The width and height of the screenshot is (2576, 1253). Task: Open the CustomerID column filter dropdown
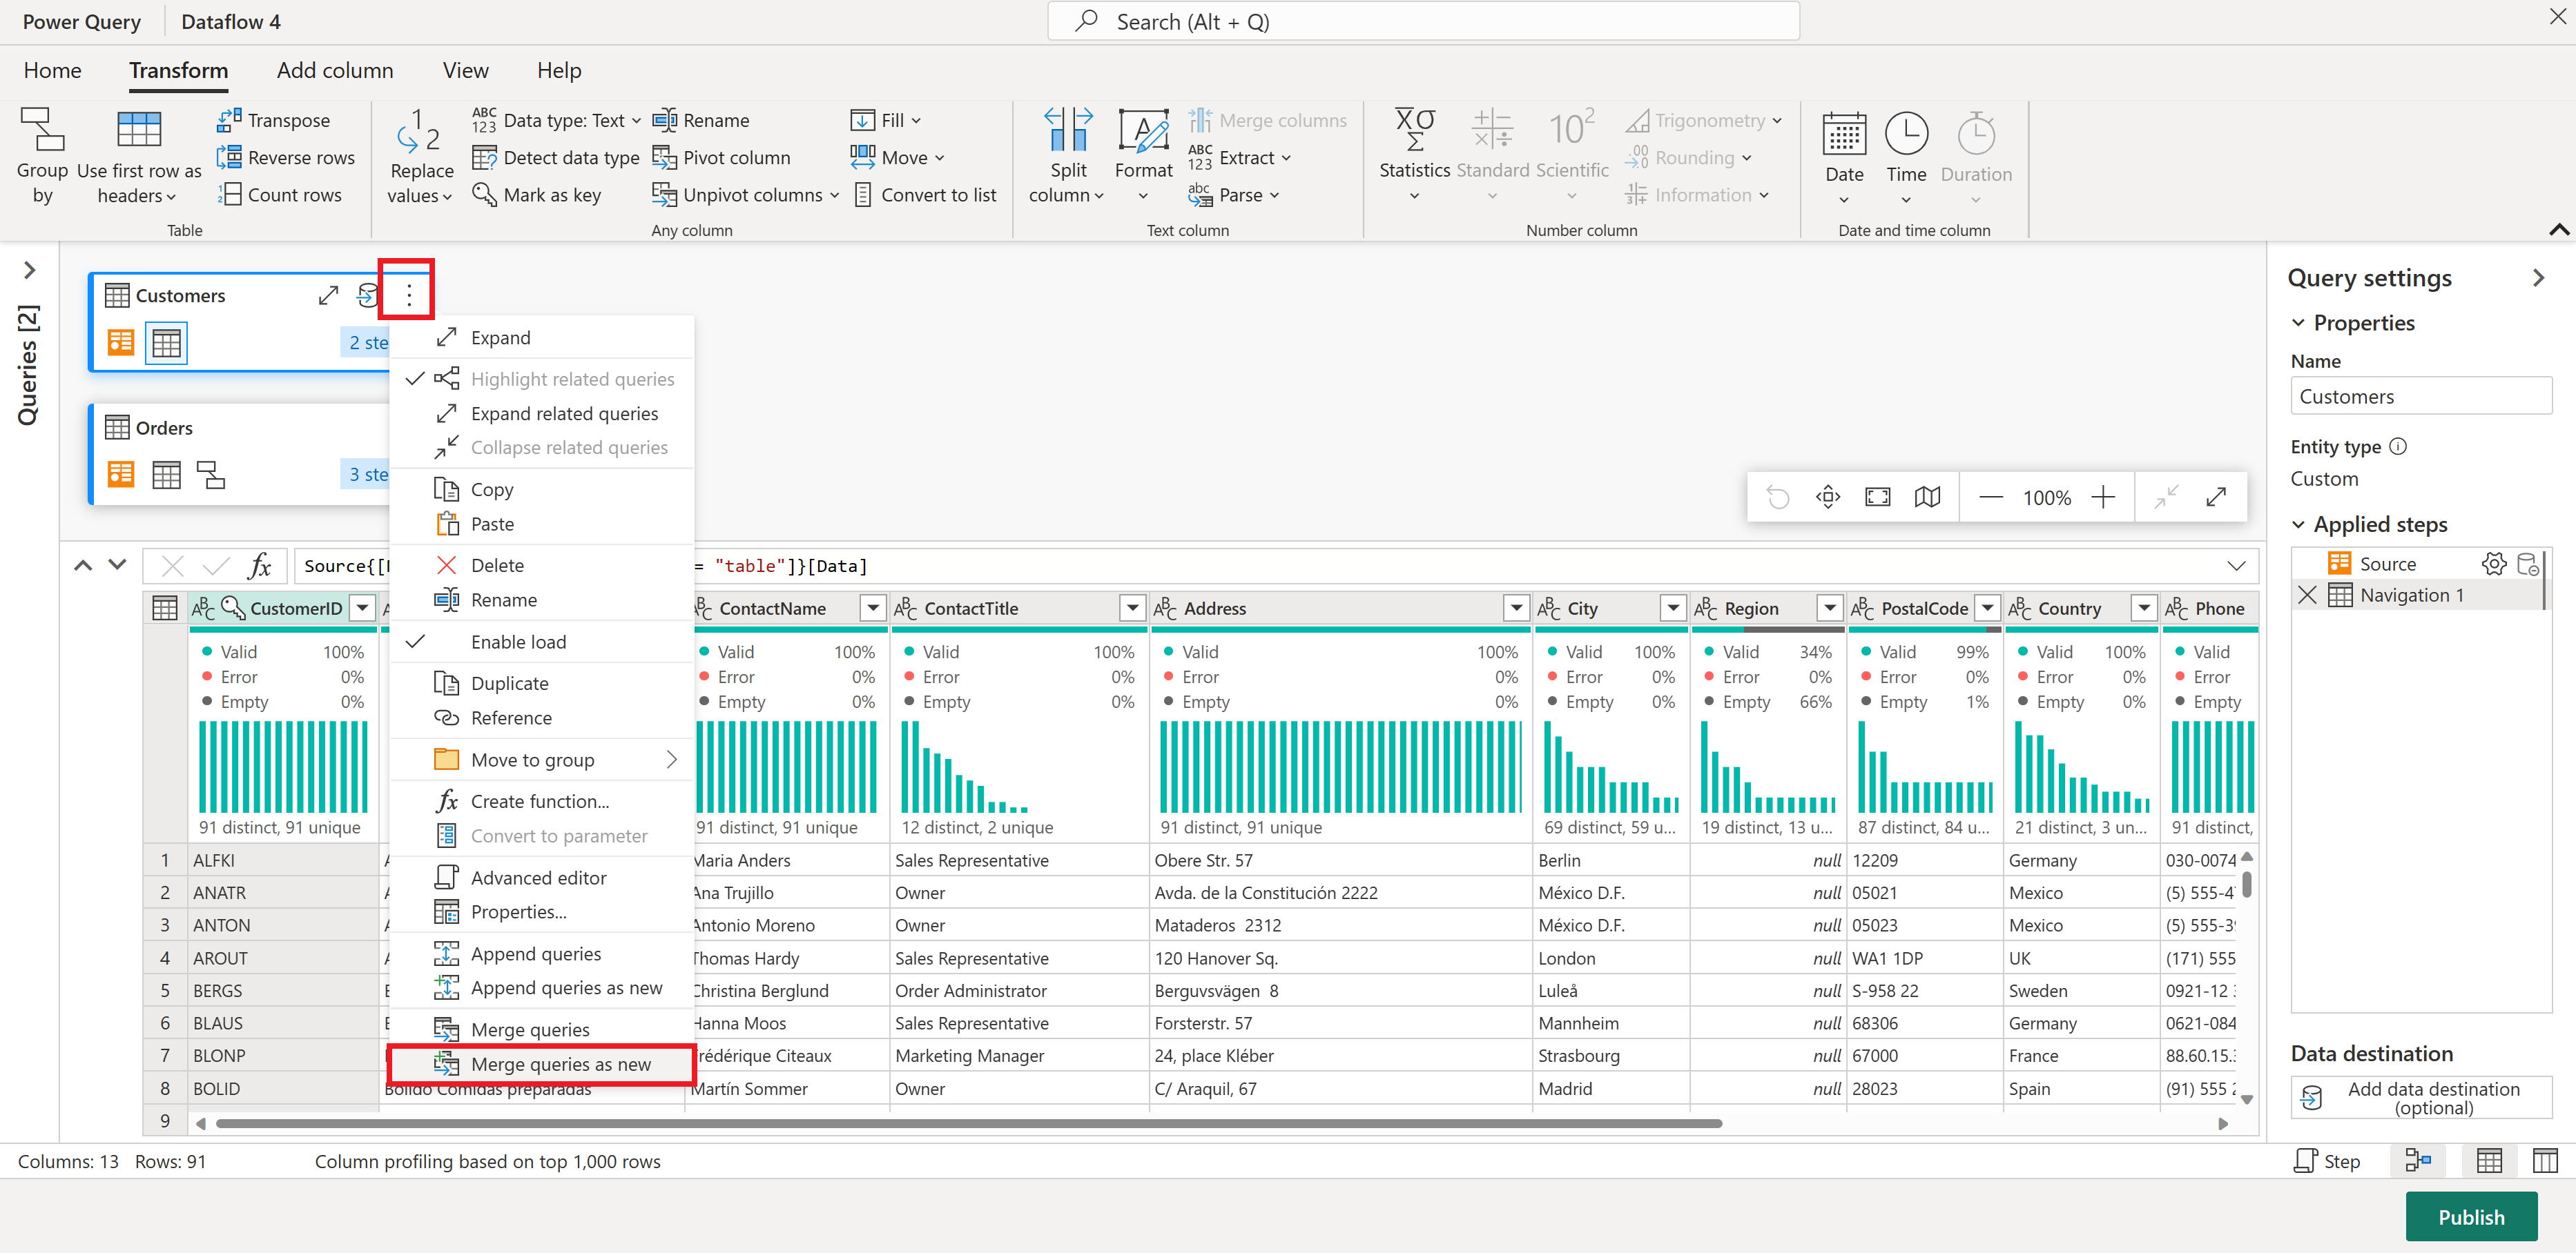pyautogui.click(x=363, y=609)
